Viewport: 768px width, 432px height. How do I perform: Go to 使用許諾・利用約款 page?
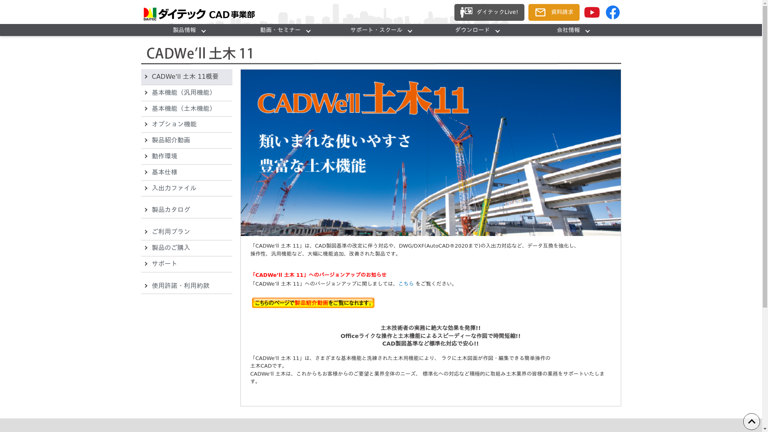pos(180,286)
